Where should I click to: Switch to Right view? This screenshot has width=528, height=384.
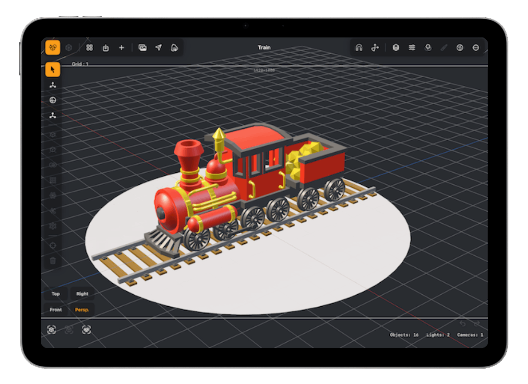(82, 294)
